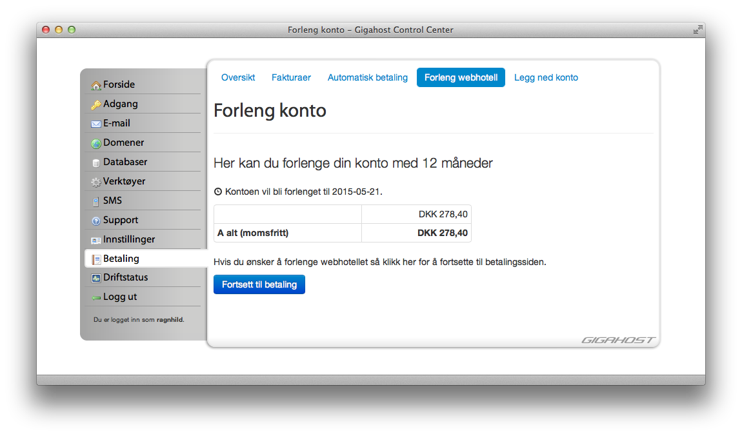The height and width of the screenshot is (436, 742).
Task: Open the Fakturaer tab
Action: 291,77
